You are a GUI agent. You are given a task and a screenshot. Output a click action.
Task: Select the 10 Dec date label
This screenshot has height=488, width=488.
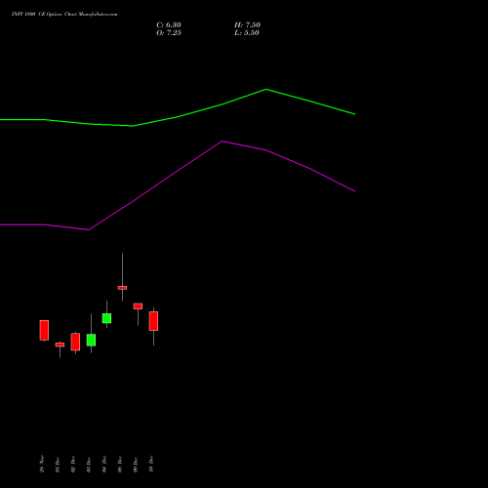(151, 464)
